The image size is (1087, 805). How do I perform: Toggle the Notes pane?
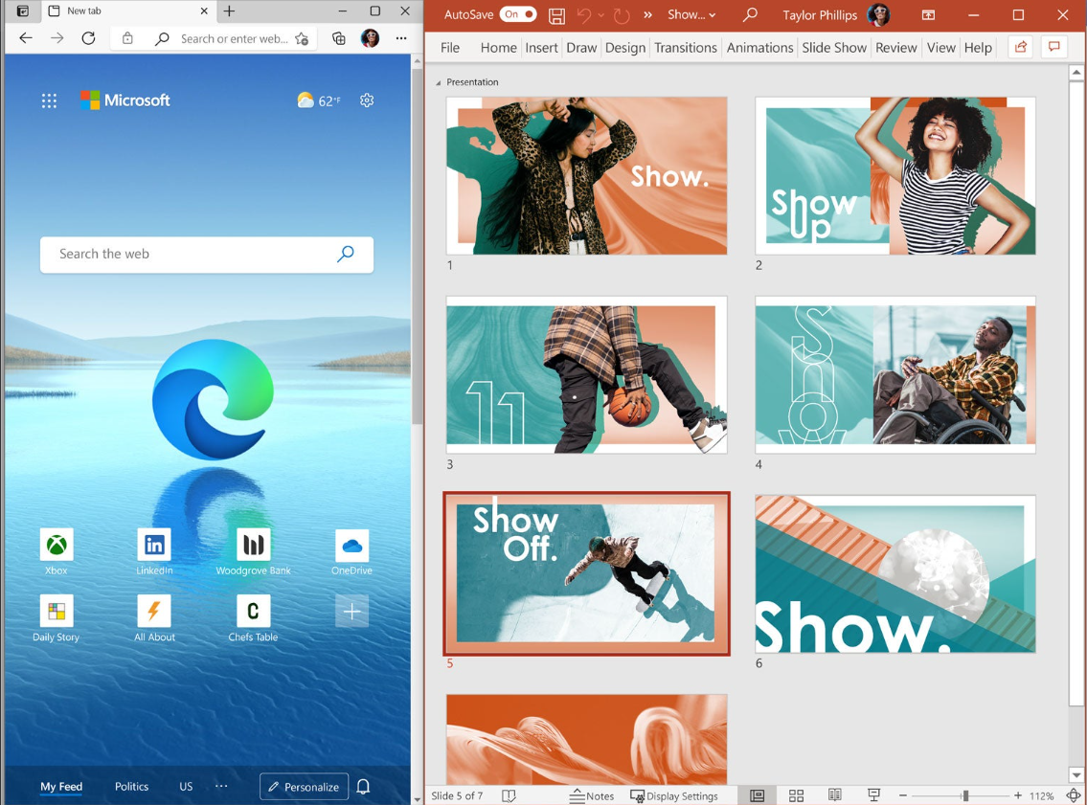pos(591,796)
